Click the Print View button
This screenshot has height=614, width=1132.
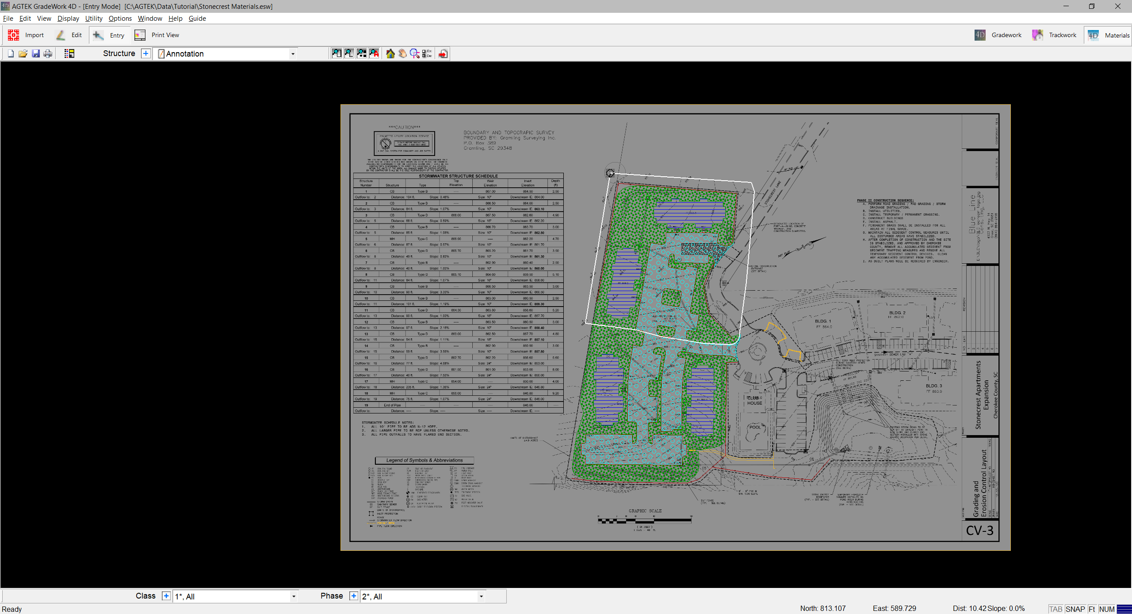[x=157, y=35]
